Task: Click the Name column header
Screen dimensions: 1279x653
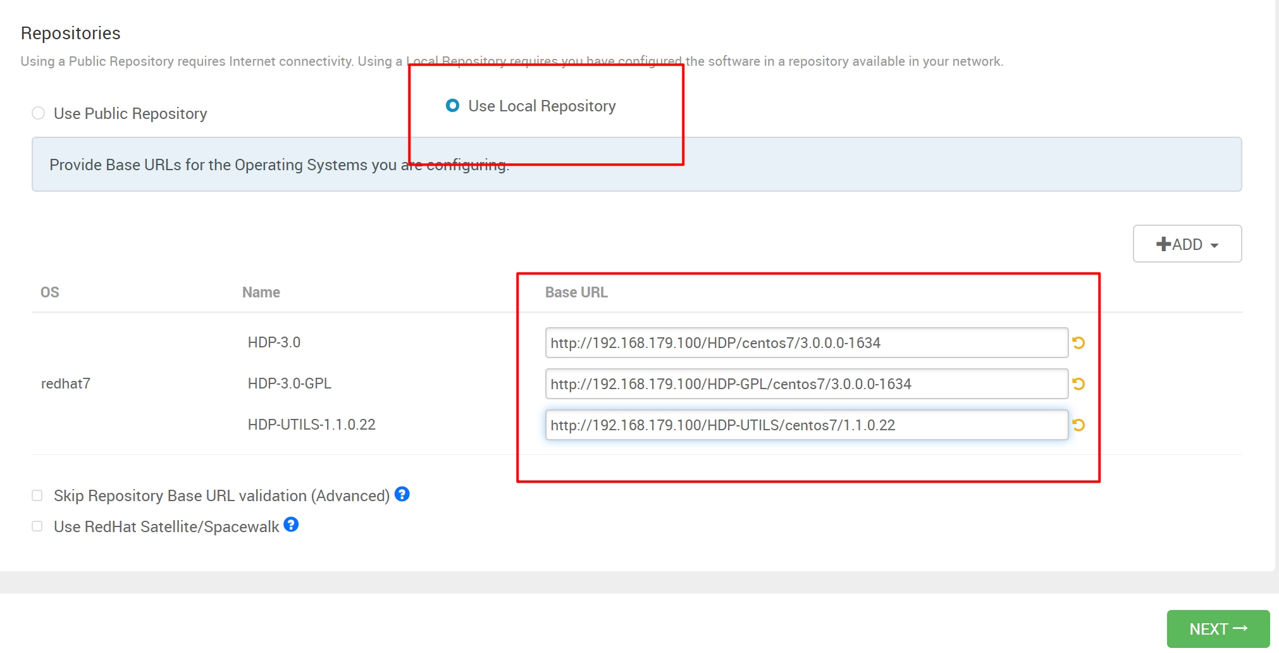Action: pyautogui.click(x=261, y=292)
